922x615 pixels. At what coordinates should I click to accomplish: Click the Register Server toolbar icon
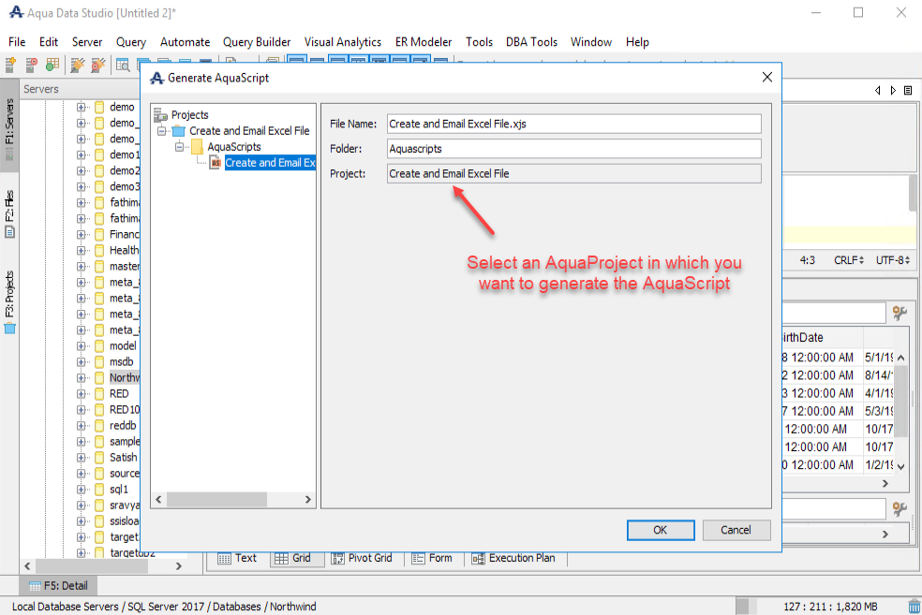(10, 65)
